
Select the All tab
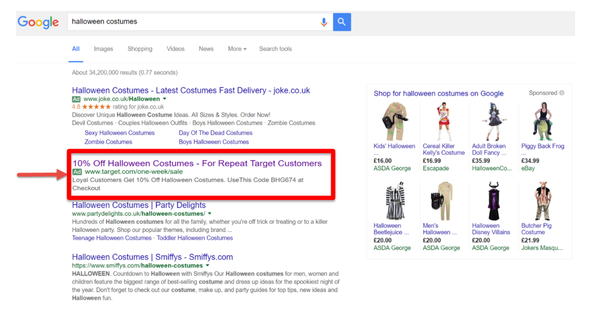click(x=76, y=49)
